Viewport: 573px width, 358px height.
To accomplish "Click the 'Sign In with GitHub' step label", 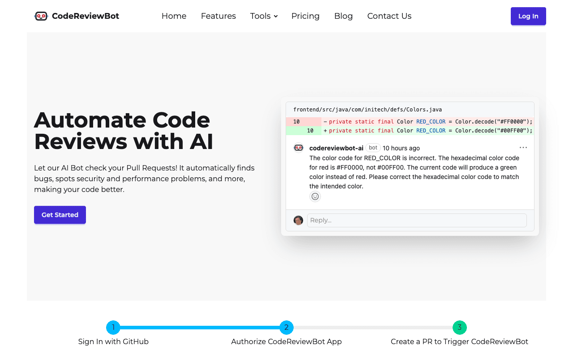I will click(113, 341).
